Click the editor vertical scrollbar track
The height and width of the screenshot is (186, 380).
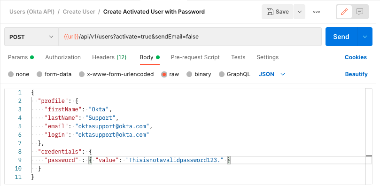369,137
